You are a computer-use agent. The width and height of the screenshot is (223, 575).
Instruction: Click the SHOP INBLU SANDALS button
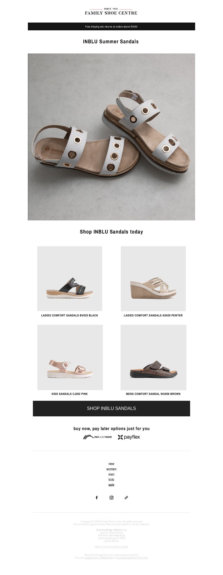[111, 408]
